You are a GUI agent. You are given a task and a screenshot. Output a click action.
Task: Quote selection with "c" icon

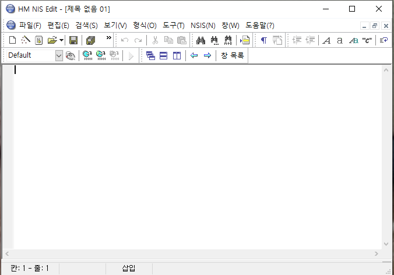click(x=367, y=40)
